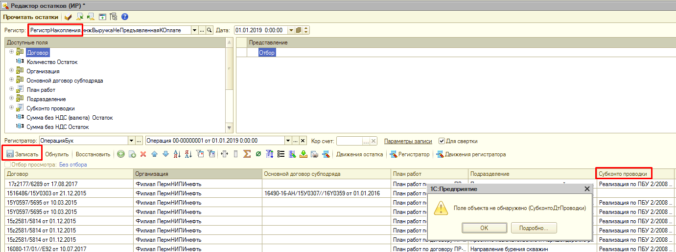Screen dimensions: 676x252
Task: Uncheck the Для свертки checkbox
Action: pos(442,141)
